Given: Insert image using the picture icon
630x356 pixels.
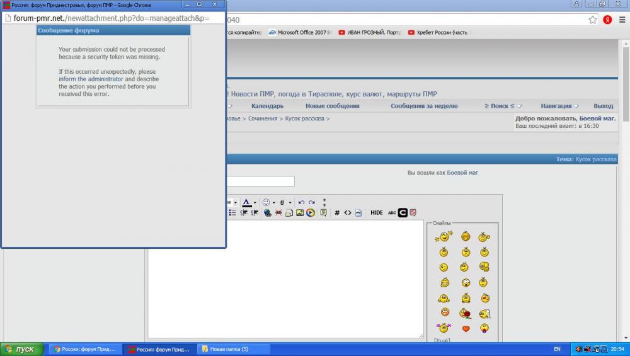Looking at the screenshot, I should tap(300, 213).
